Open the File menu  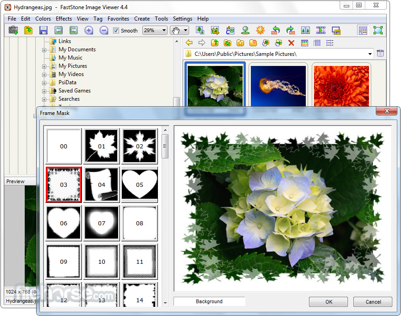pyautogui.click(x=12, y=19)
